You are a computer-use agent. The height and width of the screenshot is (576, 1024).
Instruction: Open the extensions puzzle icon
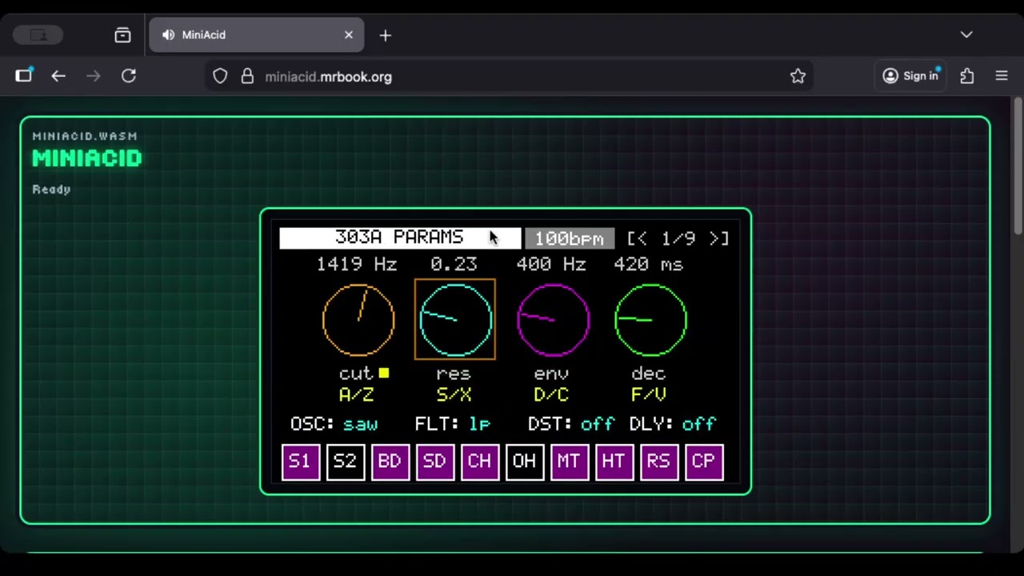(967, 76)
